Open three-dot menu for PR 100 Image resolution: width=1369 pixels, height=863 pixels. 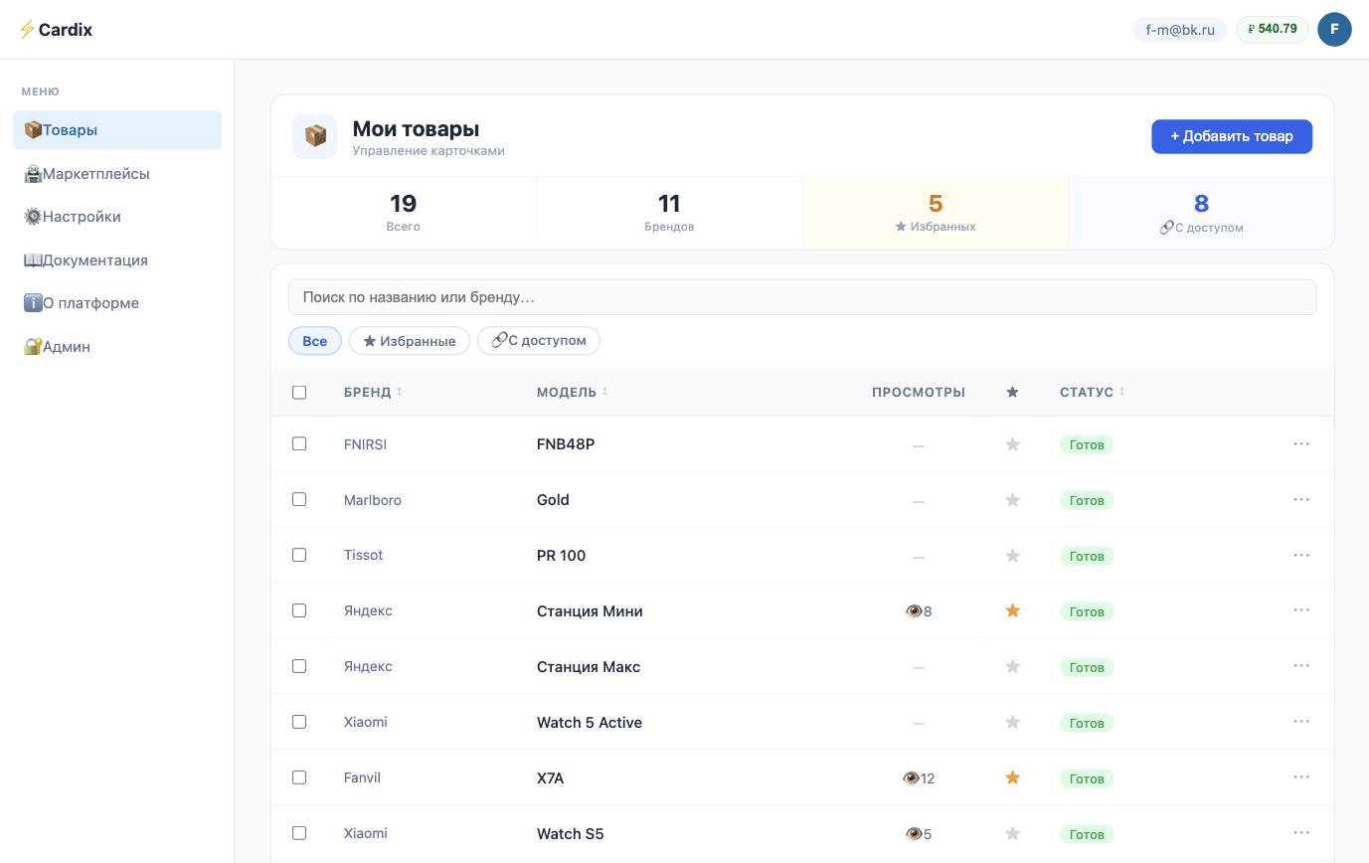click(x=1301, y=555)
